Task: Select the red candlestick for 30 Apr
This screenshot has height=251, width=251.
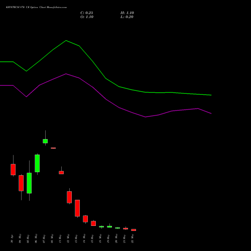Action: coord(13,170)
